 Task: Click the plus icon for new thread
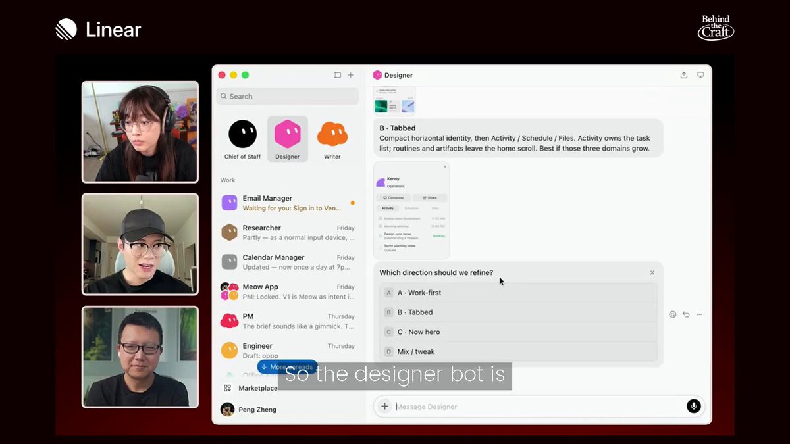[351, 75]
